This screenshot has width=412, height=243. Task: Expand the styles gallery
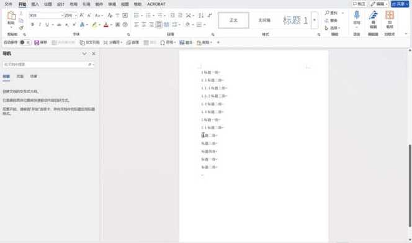314,20
